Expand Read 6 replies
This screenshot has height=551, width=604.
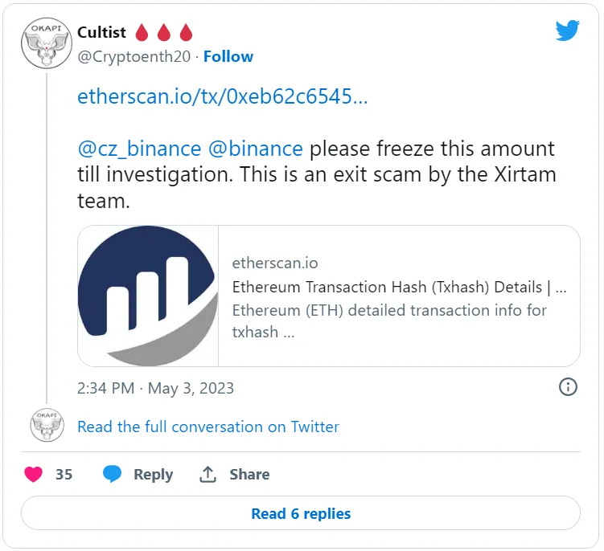(301, 513)
